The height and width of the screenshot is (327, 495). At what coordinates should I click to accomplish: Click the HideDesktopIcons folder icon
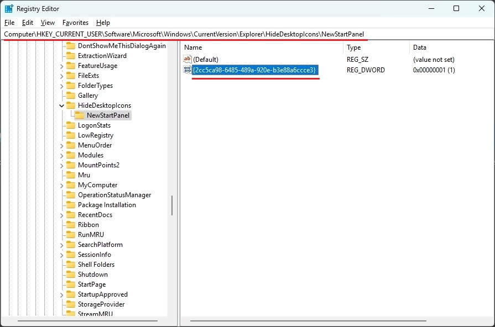point(71,106)
